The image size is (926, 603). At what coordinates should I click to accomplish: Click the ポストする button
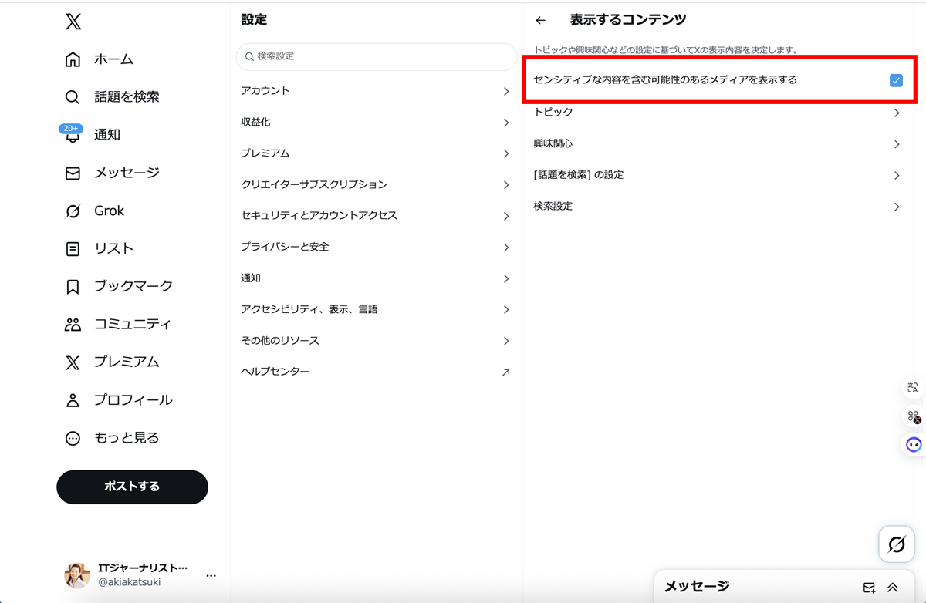[x=132, y=487]
